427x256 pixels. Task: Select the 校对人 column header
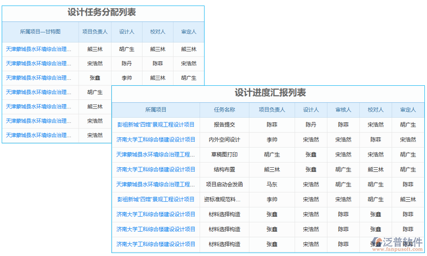pyautogui.click(x=376, y=110)
